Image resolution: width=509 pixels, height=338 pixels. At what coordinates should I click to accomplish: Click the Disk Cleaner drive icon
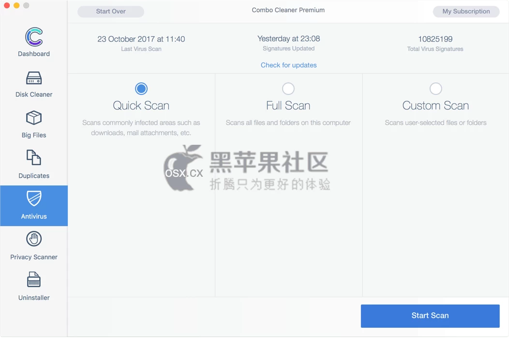34,78
